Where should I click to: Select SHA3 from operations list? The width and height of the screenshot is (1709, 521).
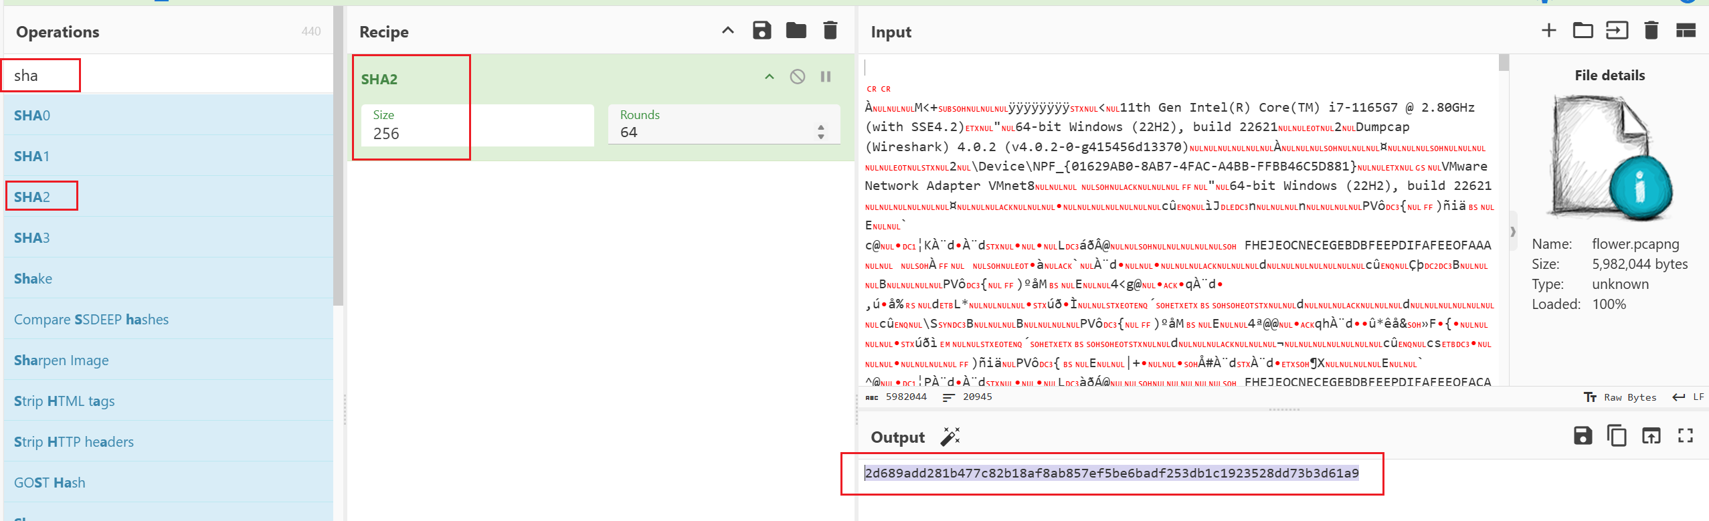32,237
